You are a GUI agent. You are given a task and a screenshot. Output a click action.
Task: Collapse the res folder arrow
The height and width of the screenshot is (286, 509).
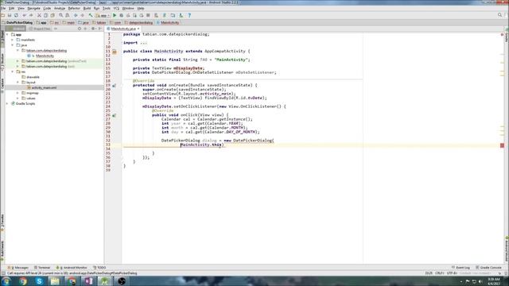pyautogui.click(x=13, y=71)
